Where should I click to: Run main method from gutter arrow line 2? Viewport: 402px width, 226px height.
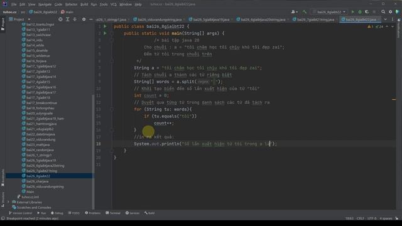tap(105, 33)
